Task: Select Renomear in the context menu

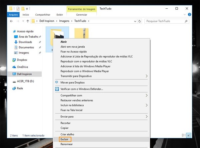Action: (66, 144)
